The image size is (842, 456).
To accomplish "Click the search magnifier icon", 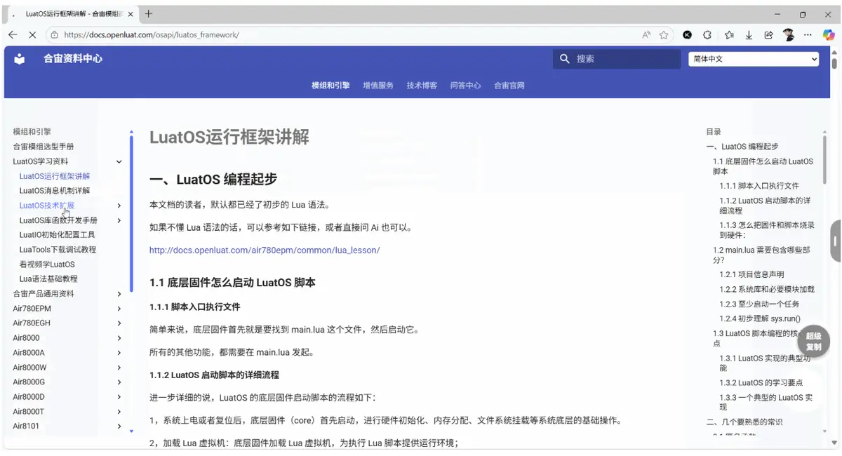I will (565, 59).
